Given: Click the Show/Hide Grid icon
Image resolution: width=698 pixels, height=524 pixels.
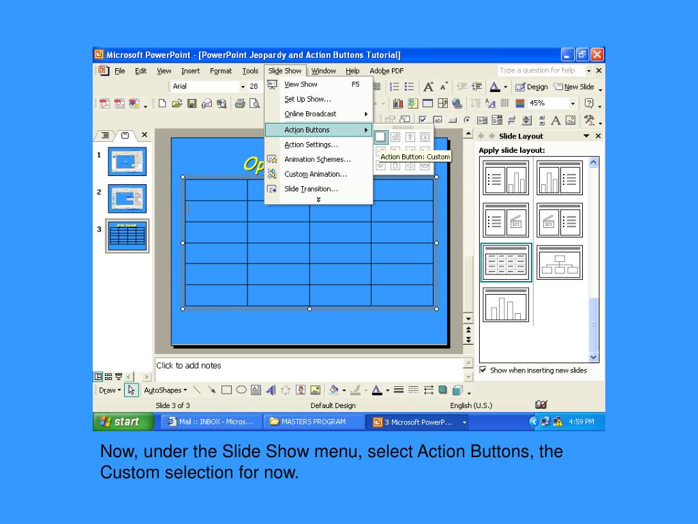Looking at the screenshot, I should [x=505, y=104].
